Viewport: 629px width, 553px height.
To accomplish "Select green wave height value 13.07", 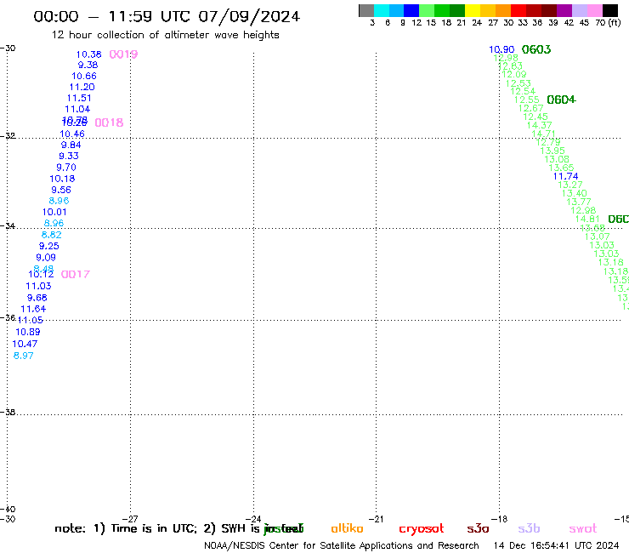I will click(x=597, y=237).
